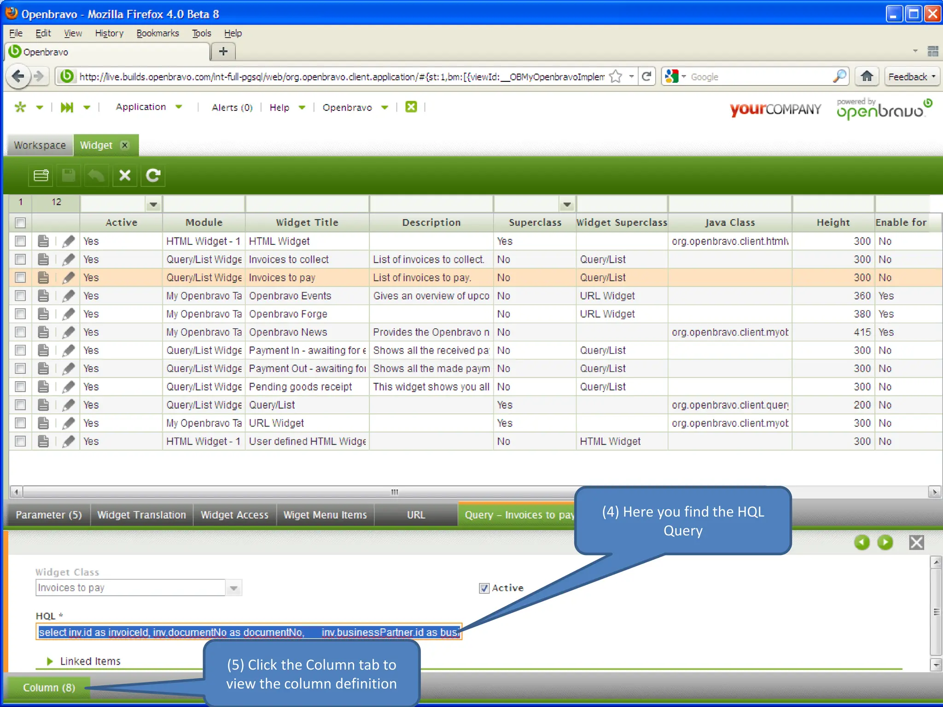
Task: Click the quick launch forward icon
Action: 67,107
